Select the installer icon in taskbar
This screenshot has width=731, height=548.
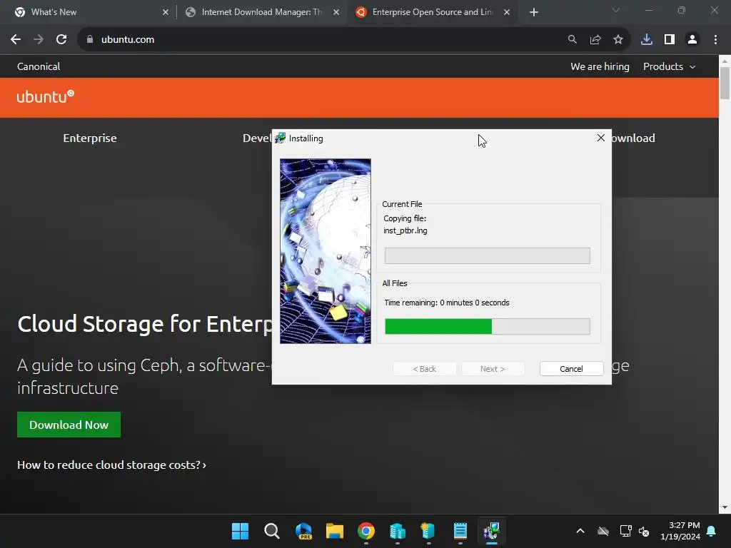point(492,531)
